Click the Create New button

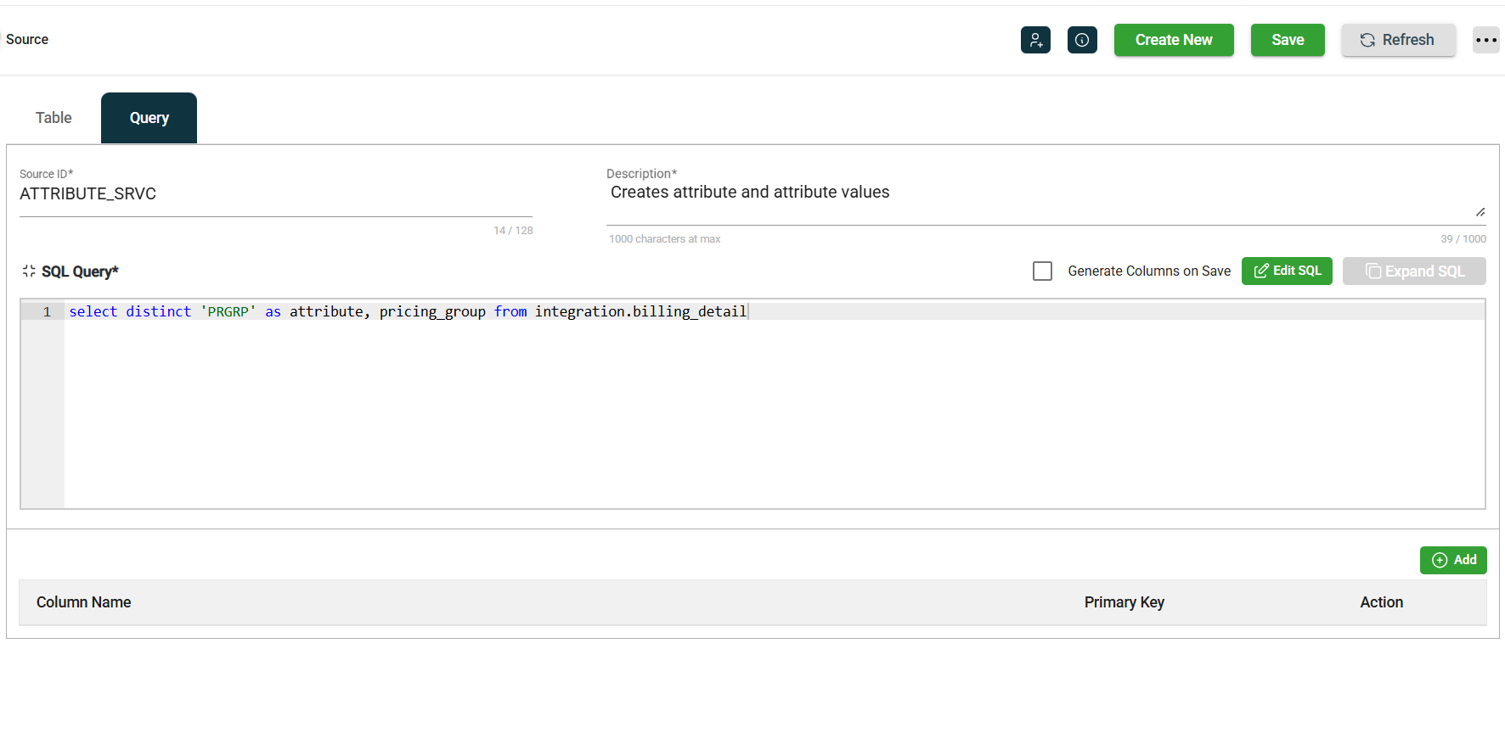[1173, 40]
